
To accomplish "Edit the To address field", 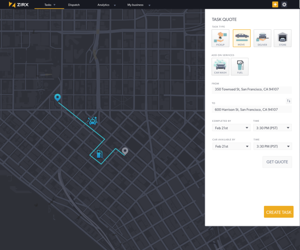I will (252, 110).
